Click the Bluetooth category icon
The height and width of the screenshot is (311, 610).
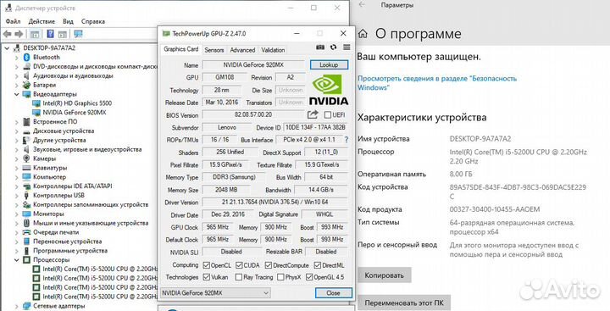coord(26,58)
